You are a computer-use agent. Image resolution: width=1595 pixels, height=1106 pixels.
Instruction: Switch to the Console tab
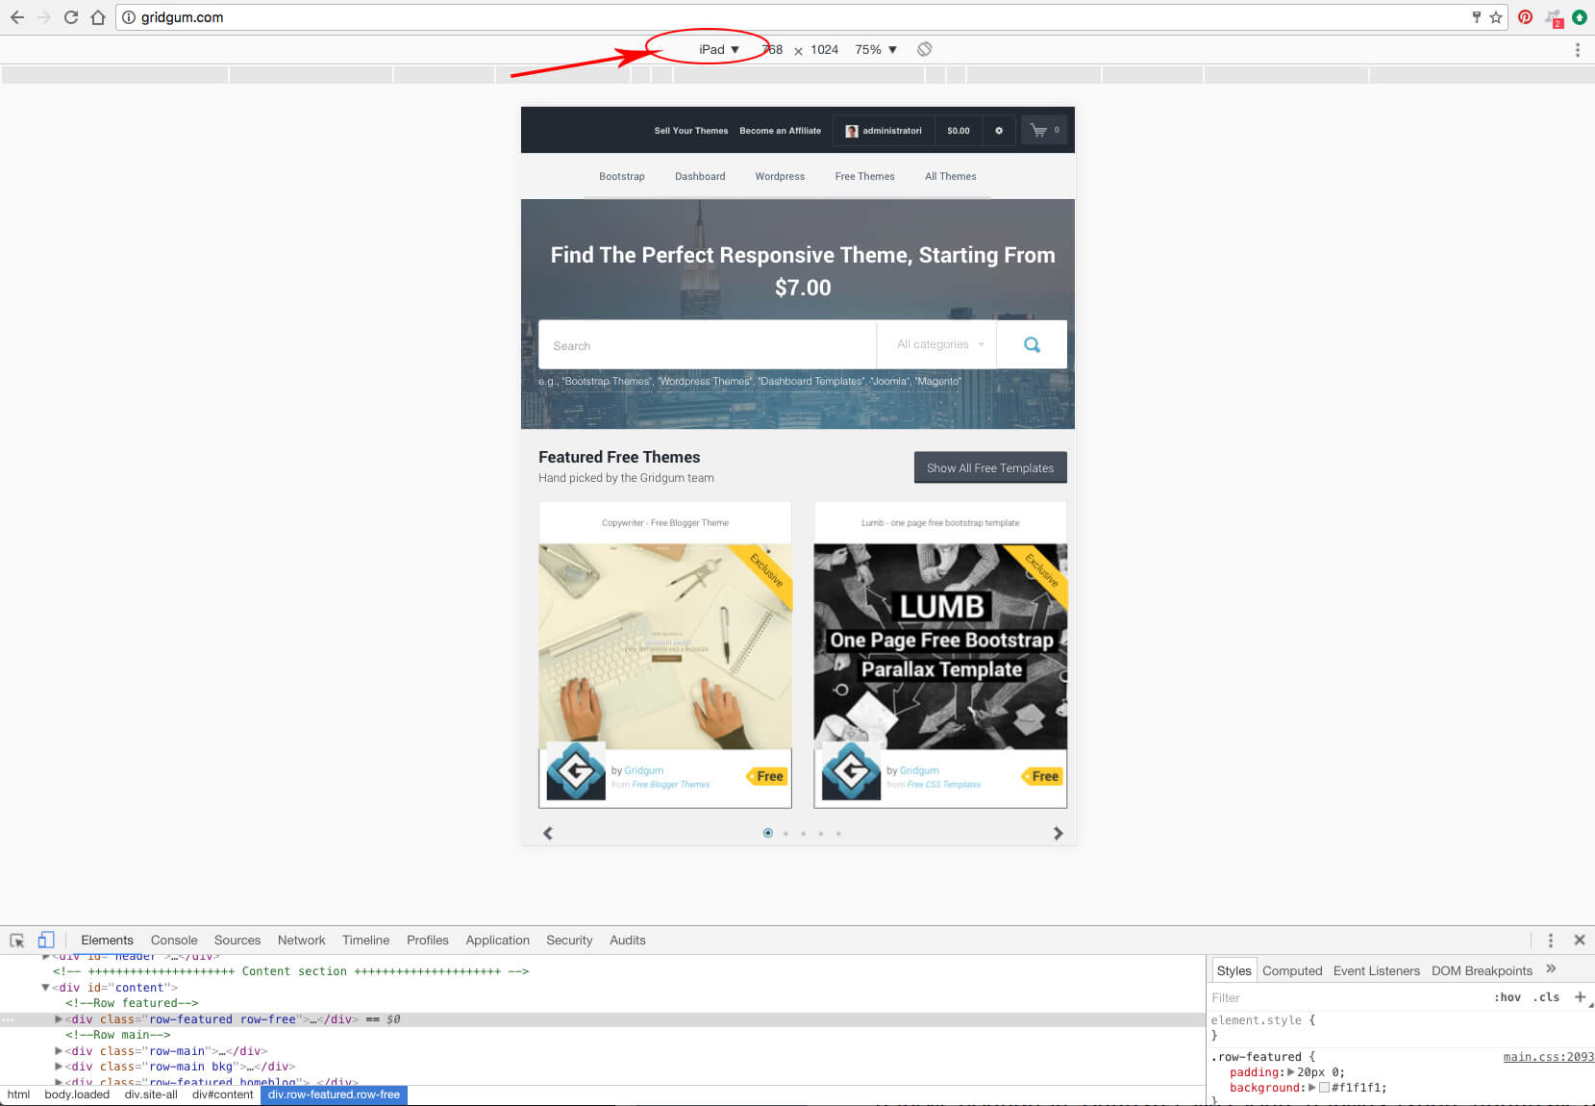tap(174, 941)
